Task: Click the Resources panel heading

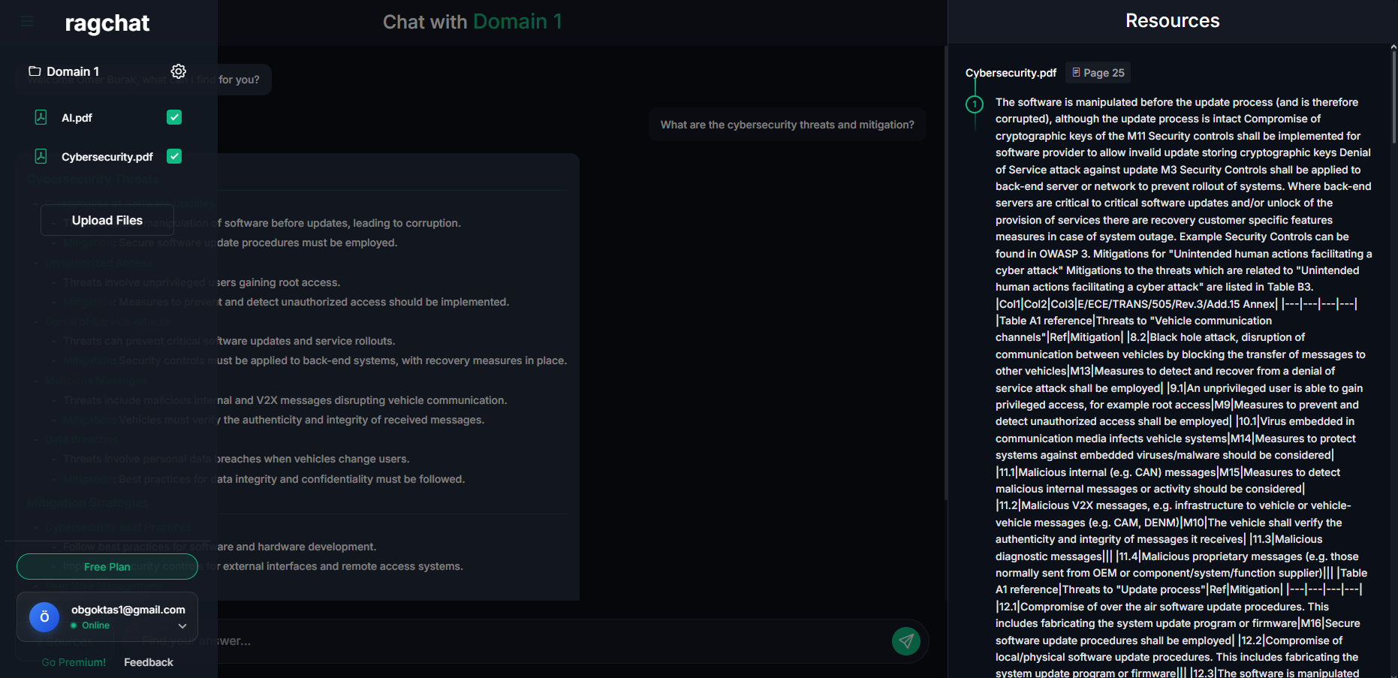Action: tap(1172, 21)
